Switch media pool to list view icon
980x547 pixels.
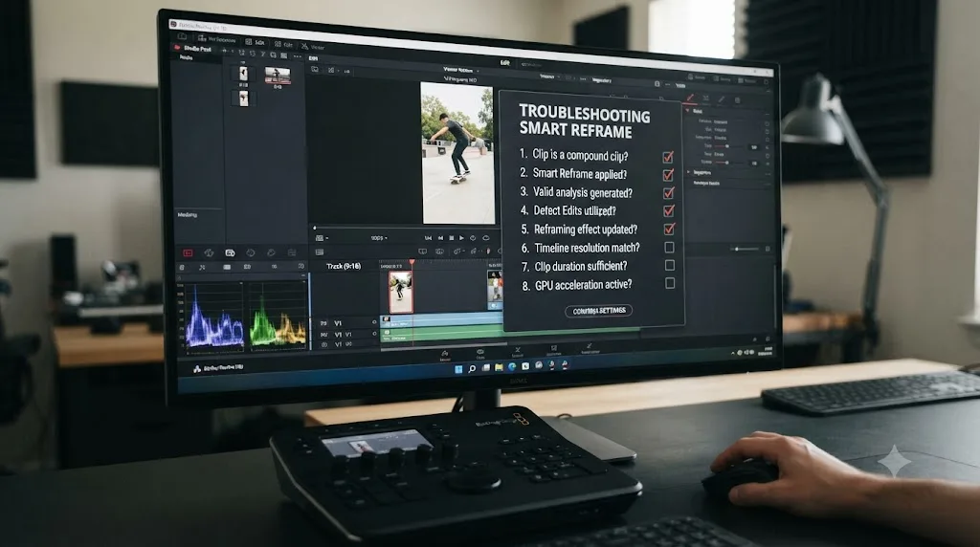pyautogui.click(x=283, y=55)
